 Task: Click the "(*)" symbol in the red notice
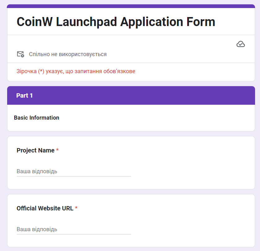point(41,71)
